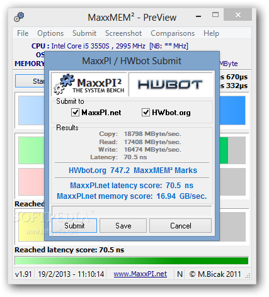Image resolution: width=269 pixels, height=297 pixels.
Task: Click the Read 17408 MByte/sec result
Action: pos(140,142)
